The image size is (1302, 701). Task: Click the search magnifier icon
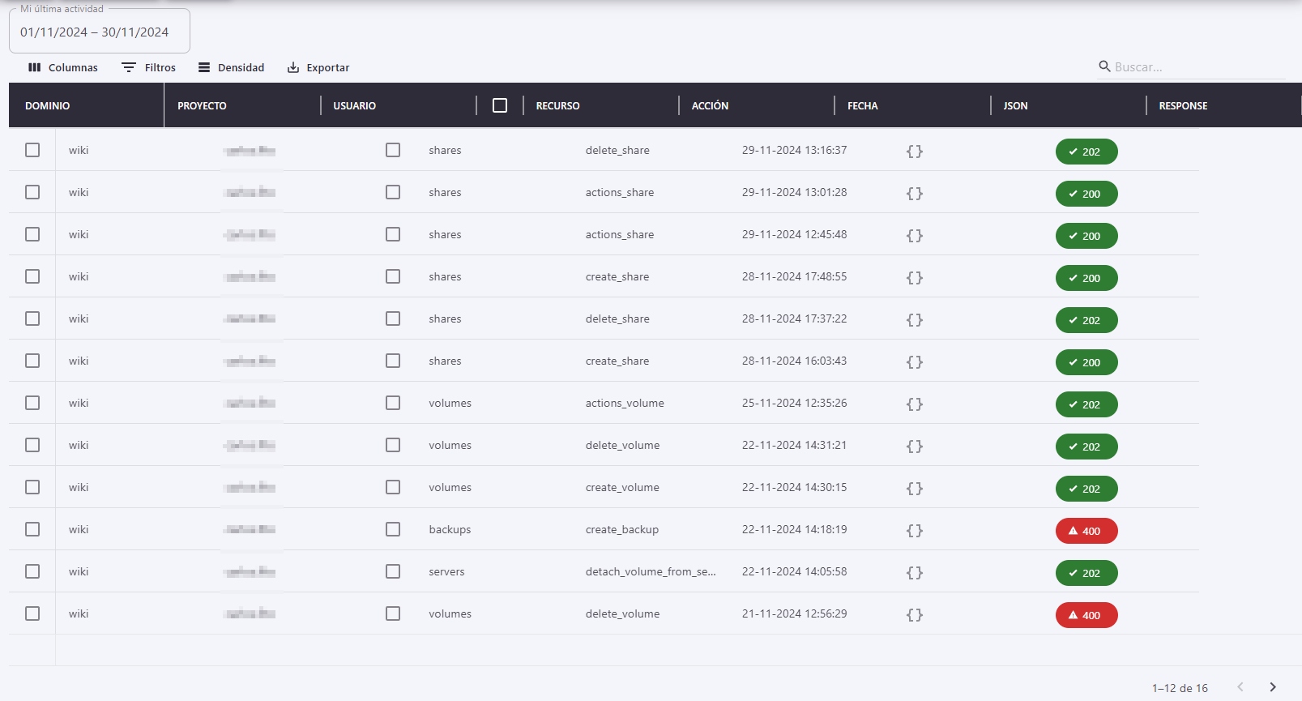[1104, 66]
